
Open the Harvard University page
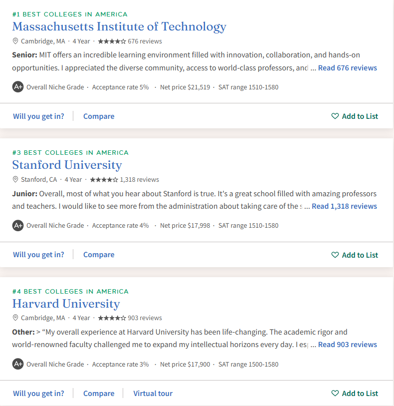[66, 304]
